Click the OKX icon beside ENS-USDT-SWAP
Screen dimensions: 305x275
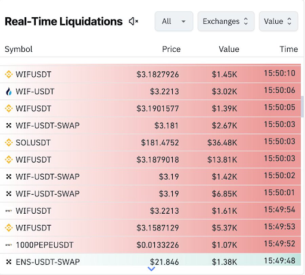click(8, 262)
